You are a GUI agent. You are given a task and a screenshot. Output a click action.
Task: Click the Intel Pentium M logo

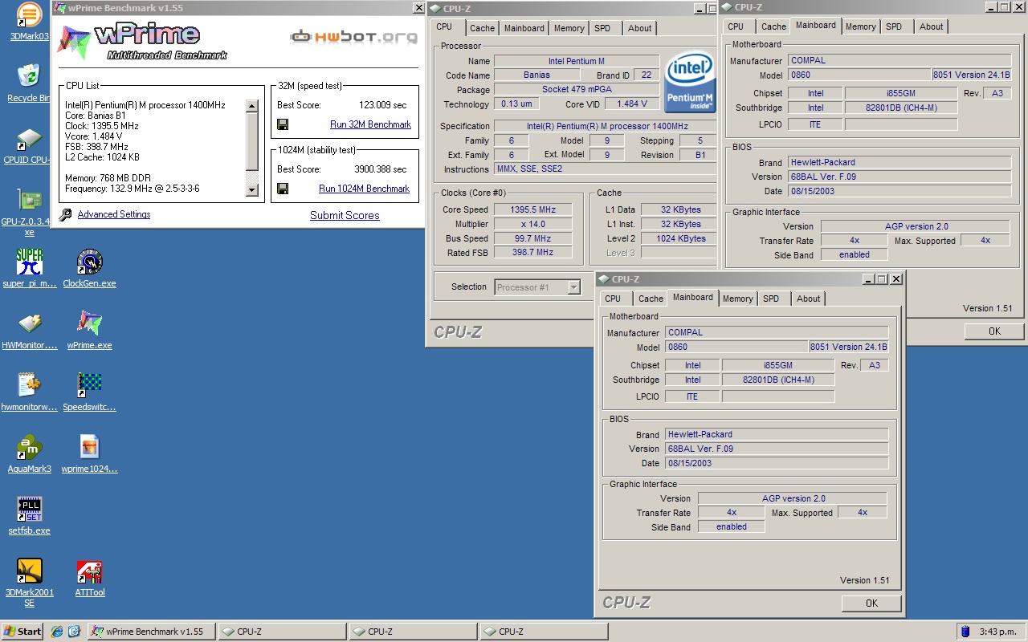coord(690,83)
